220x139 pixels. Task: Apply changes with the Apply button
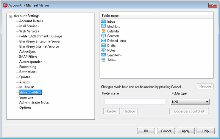[x=186, y=131]
